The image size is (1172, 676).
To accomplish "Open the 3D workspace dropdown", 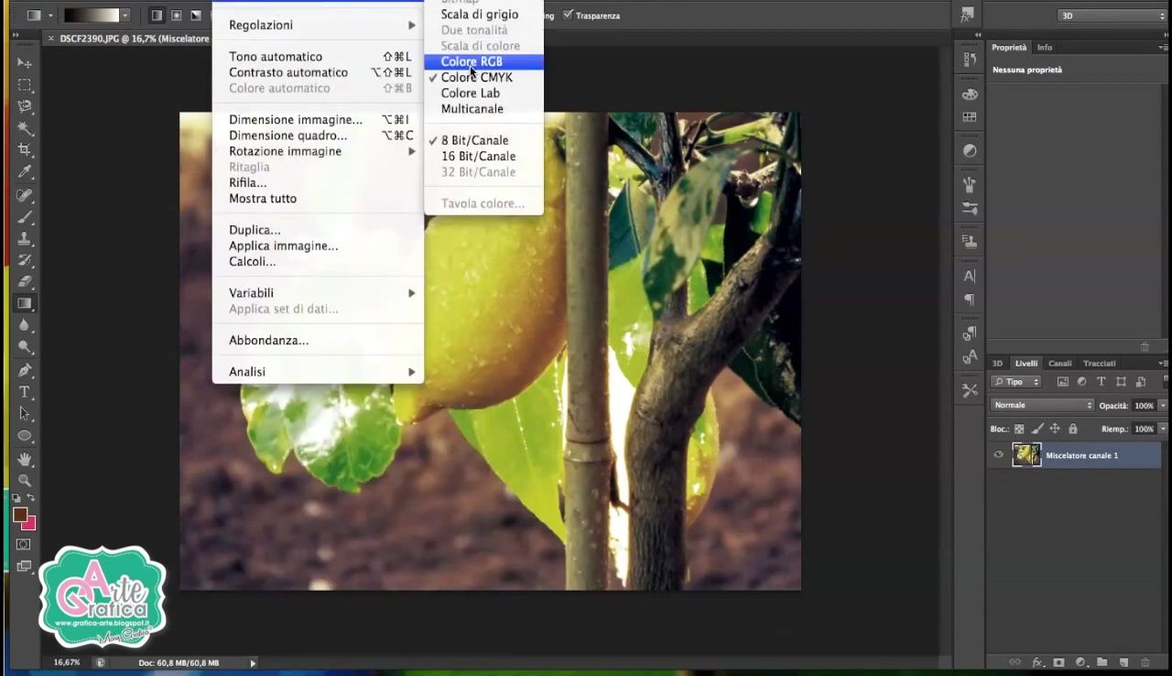I will click(x=1111, y=16).
